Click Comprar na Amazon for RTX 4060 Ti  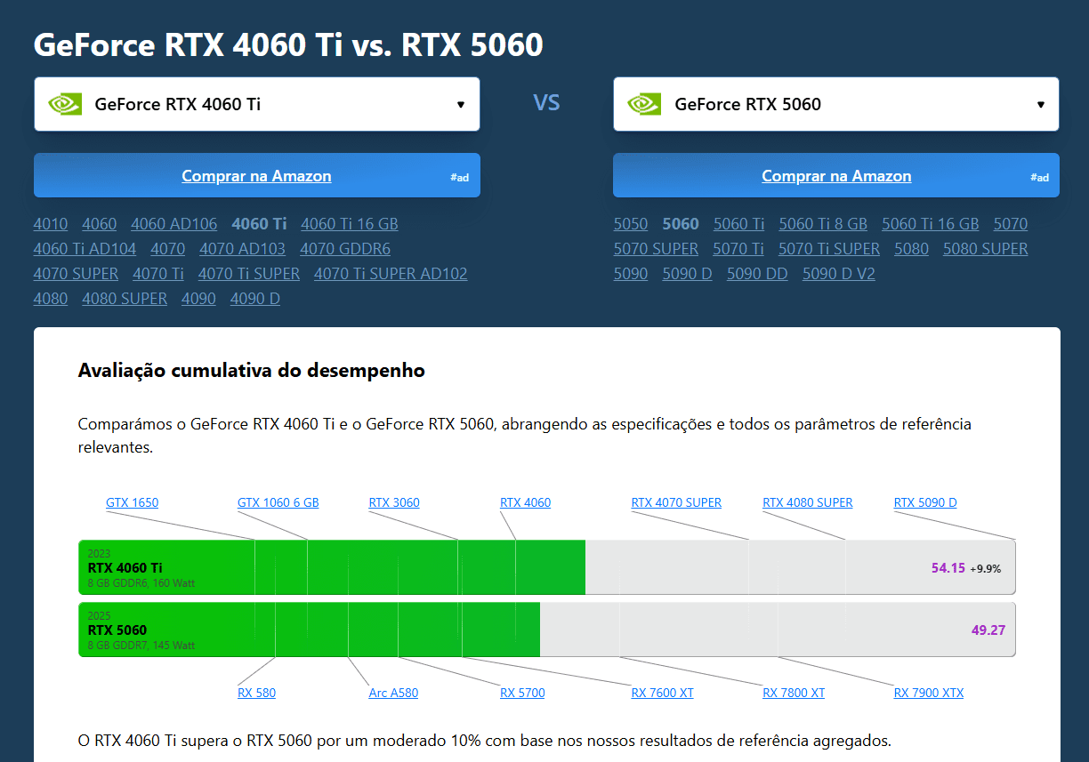point(256,175)
